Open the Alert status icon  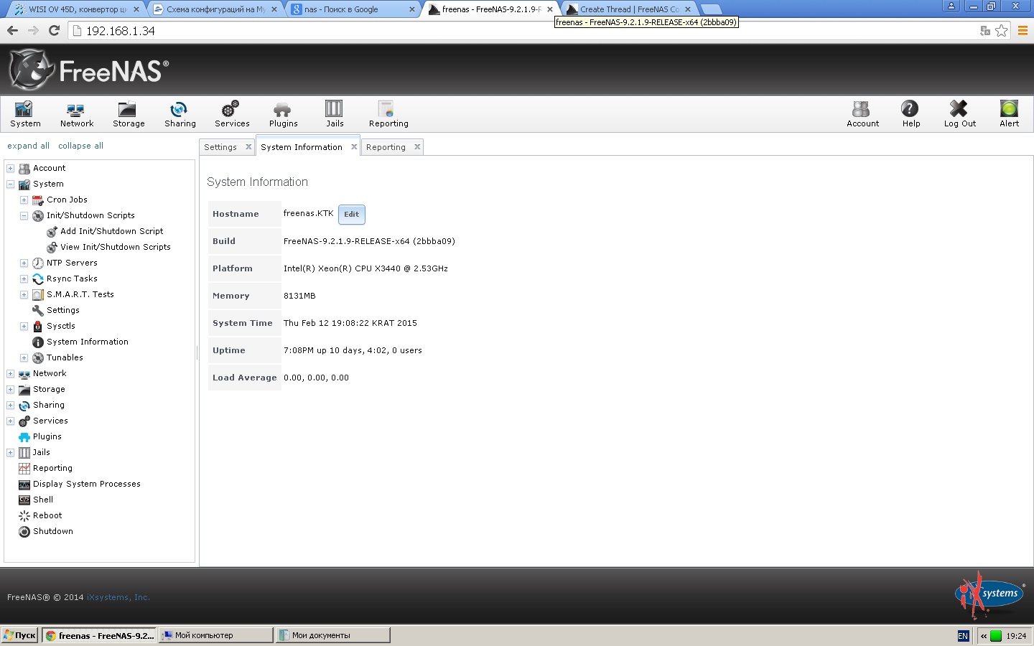pyautogui.click(x=1009, y=114)
